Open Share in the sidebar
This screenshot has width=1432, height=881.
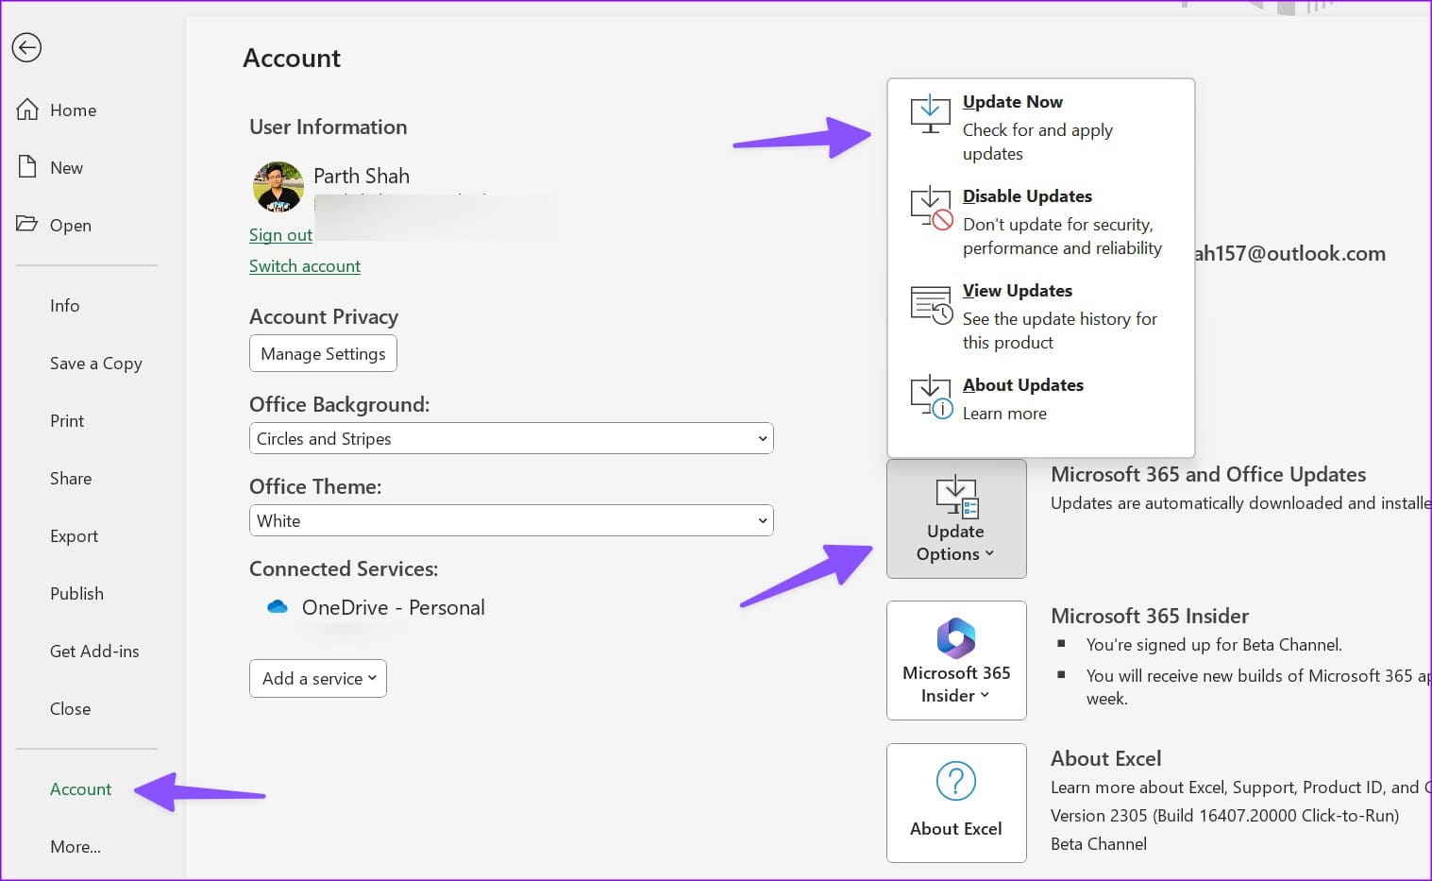pos(71,478)
